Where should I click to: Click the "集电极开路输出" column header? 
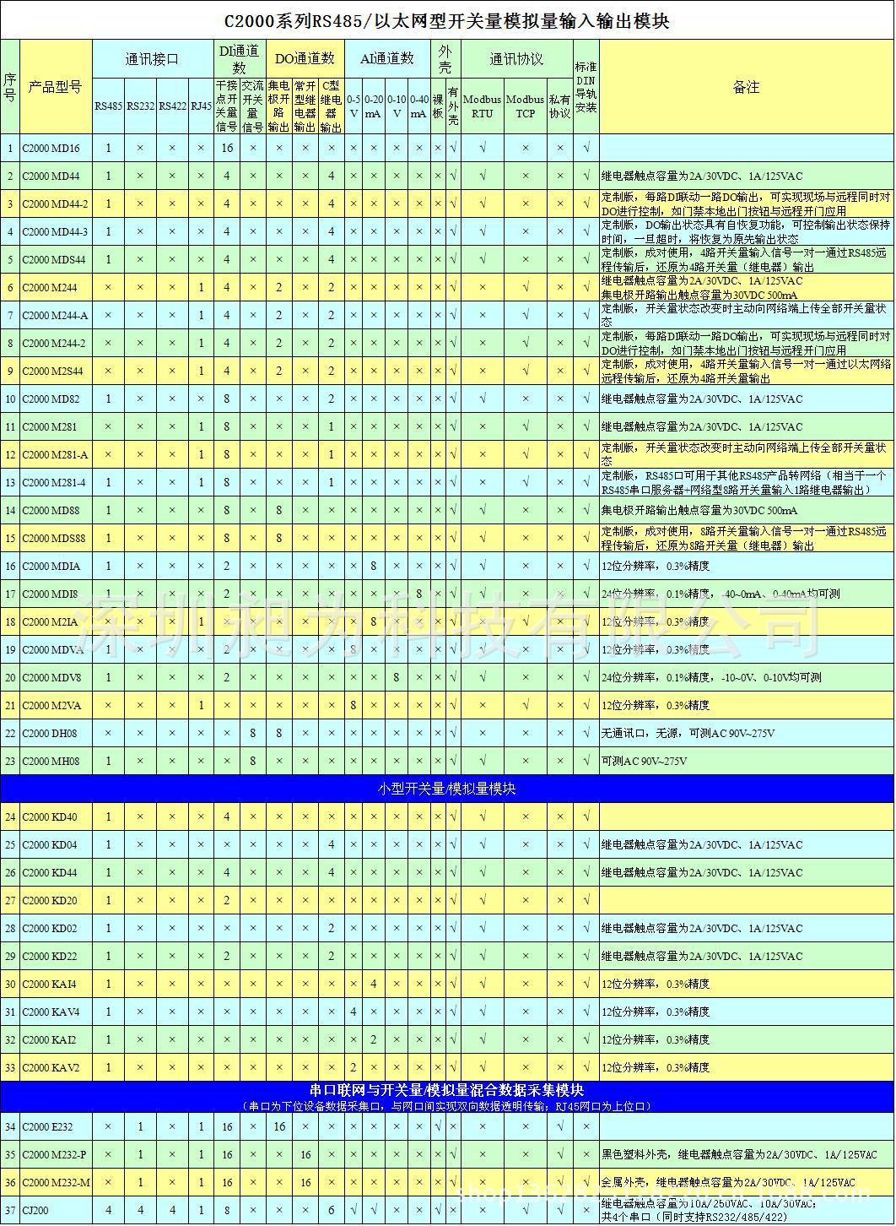coord(278,106)
